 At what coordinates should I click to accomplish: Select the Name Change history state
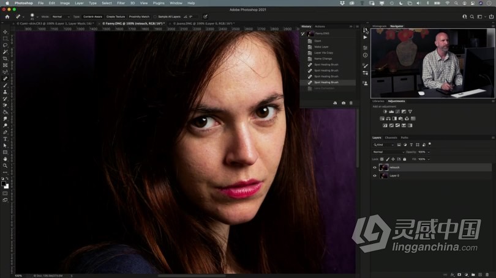322,58
